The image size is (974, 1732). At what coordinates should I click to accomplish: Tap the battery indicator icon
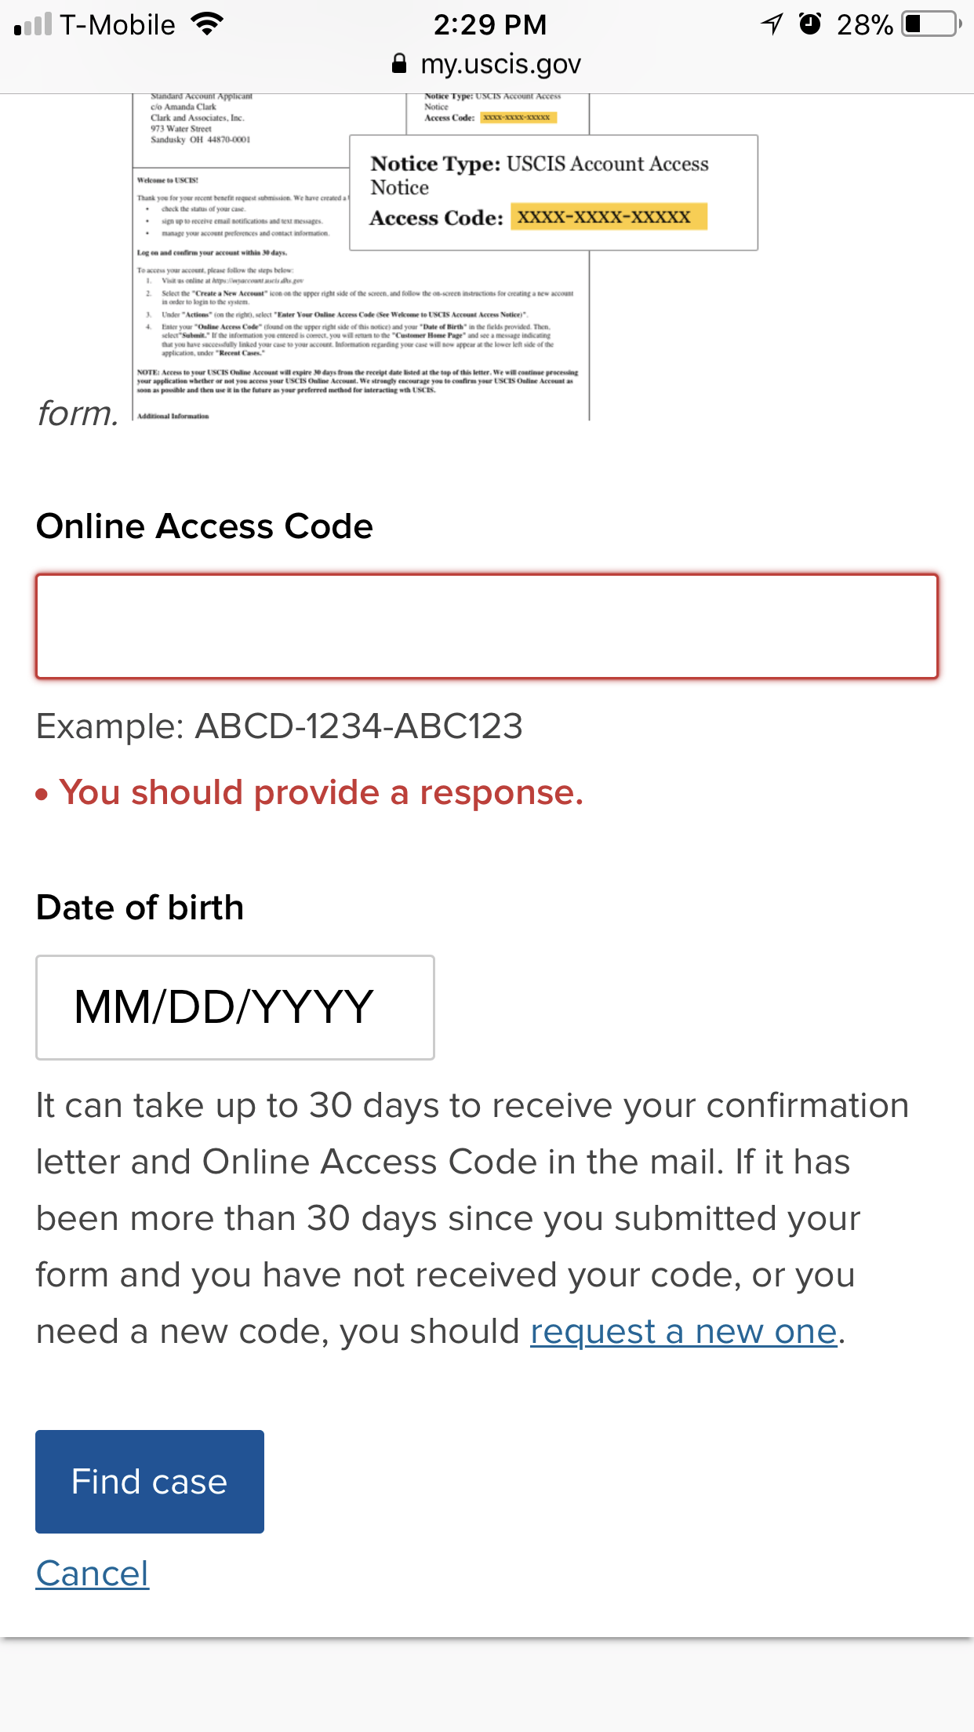pos(932,24)
